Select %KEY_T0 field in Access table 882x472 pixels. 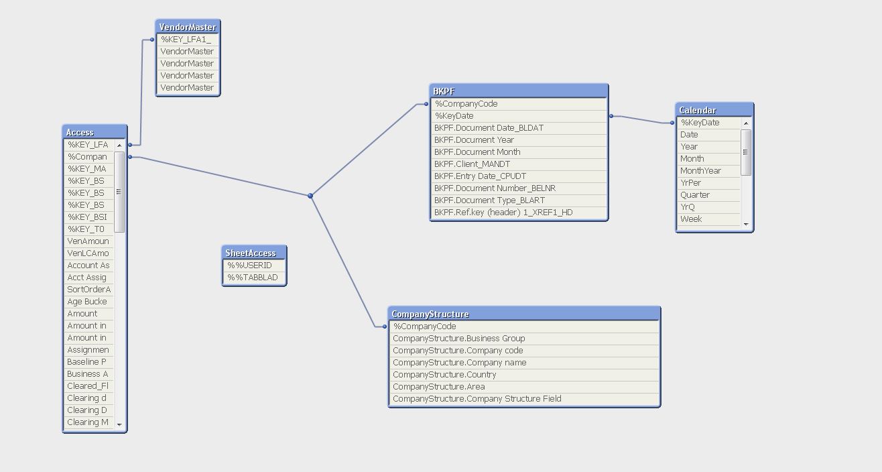(x=90, y=229)
